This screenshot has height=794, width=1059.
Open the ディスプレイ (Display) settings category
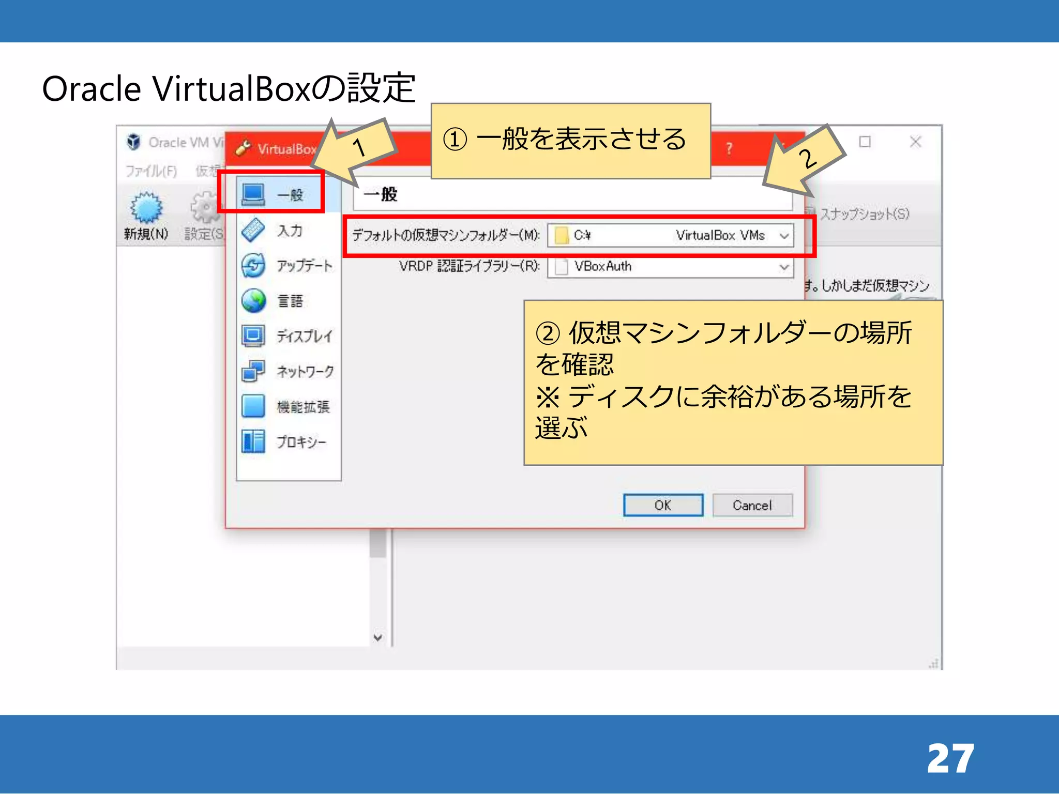coord(289,336)
